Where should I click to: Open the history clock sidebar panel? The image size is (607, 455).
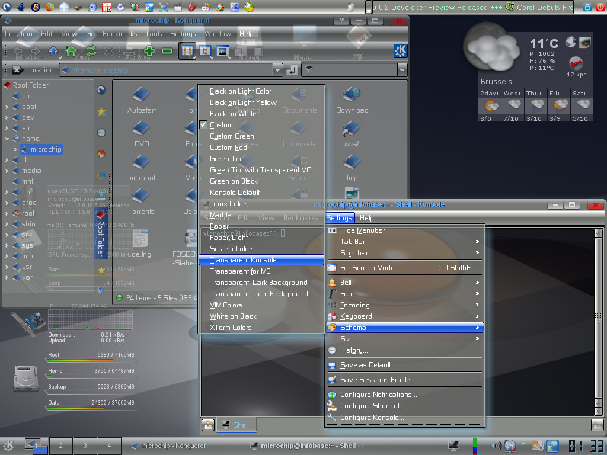click(x=101, y=133)
